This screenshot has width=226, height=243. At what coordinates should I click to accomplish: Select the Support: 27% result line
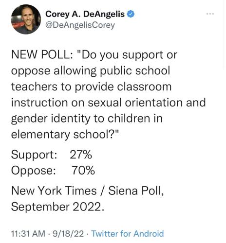click(x=52, y=155)
